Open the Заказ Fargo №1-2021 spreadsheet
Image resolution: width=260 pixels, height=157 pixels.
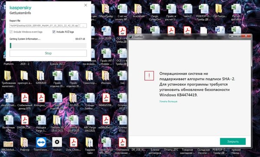pyautogui.click(x=106, y=142)
